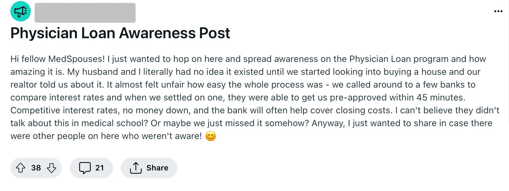Click the teal megaphone community avatar
509x191 pixels.
point(21,12)
